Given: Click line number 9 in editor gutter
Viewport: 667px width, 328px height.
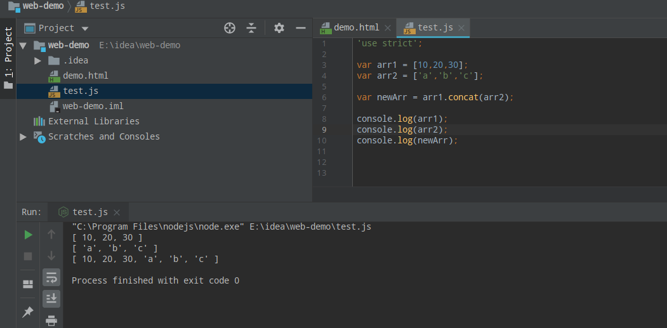Looking at the screenshot, I should [324, 130].
